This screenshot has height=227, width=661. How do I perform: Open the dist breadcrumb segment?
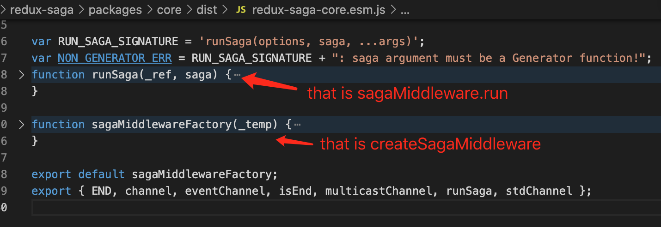tap(207, 10)
